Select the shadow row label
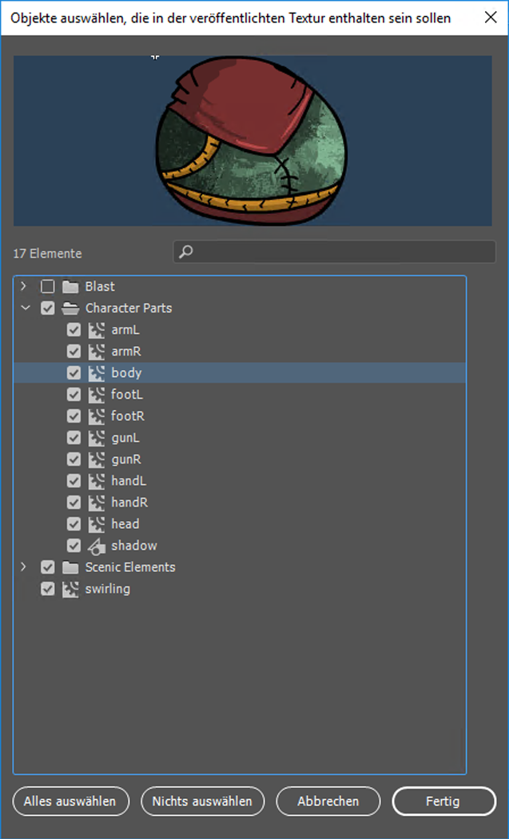509x839 pixels. (134, 546)
